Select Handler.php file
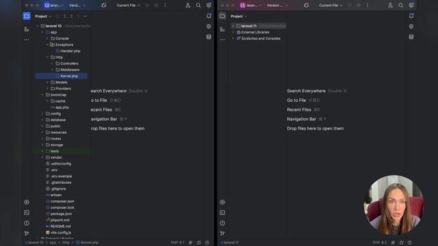This screenshot has width=438, height=246. 68,51
